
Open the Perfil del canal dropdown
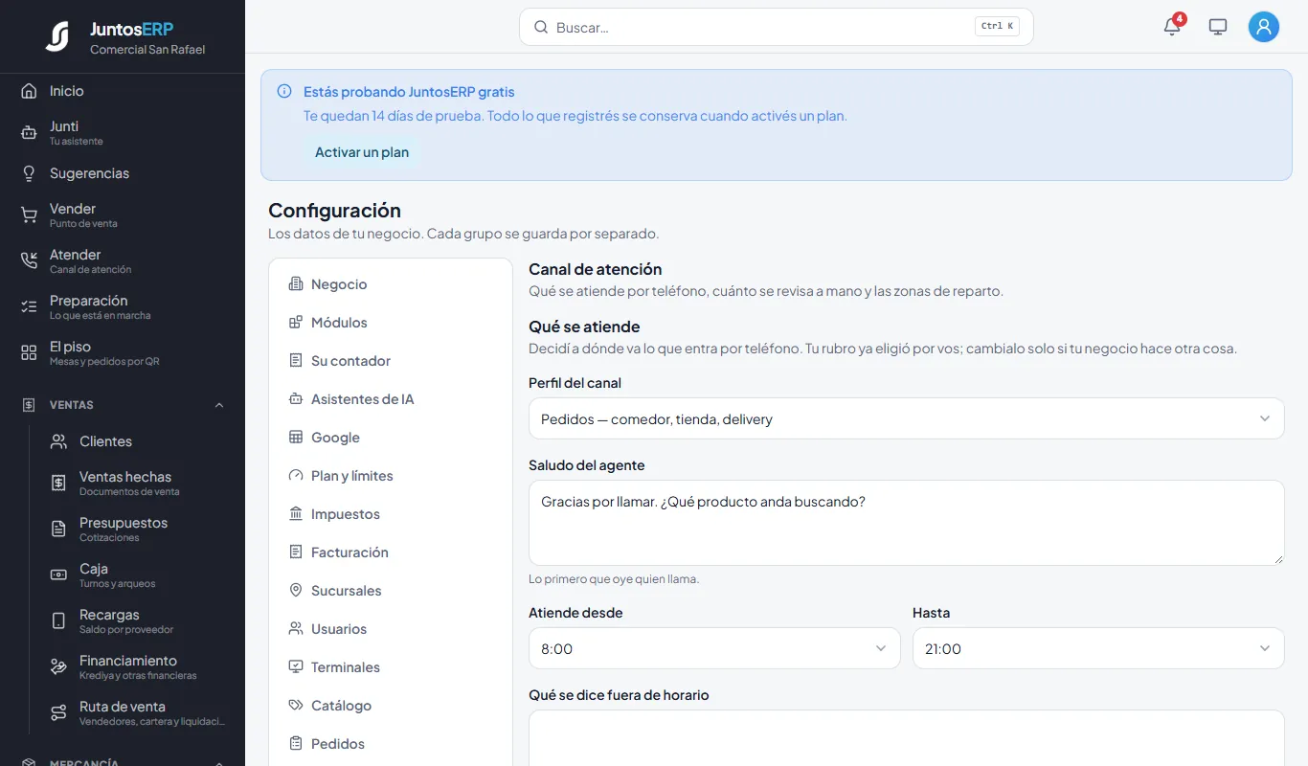tap(906, 418)
